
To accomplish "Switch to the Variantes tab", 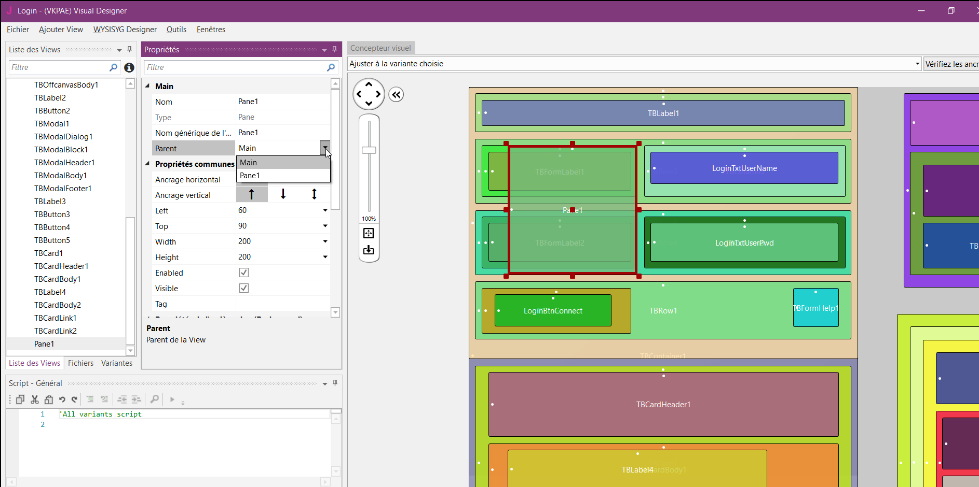I will [117, 363].
